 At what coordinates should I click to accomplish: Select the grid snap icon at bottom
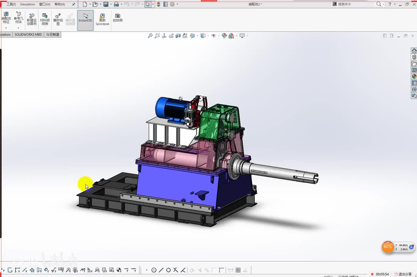pos(238,270)
